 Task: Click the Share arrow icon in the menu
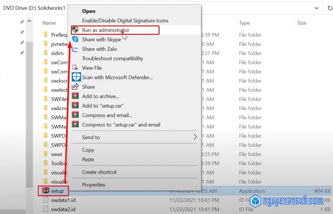tap(76, 87)
